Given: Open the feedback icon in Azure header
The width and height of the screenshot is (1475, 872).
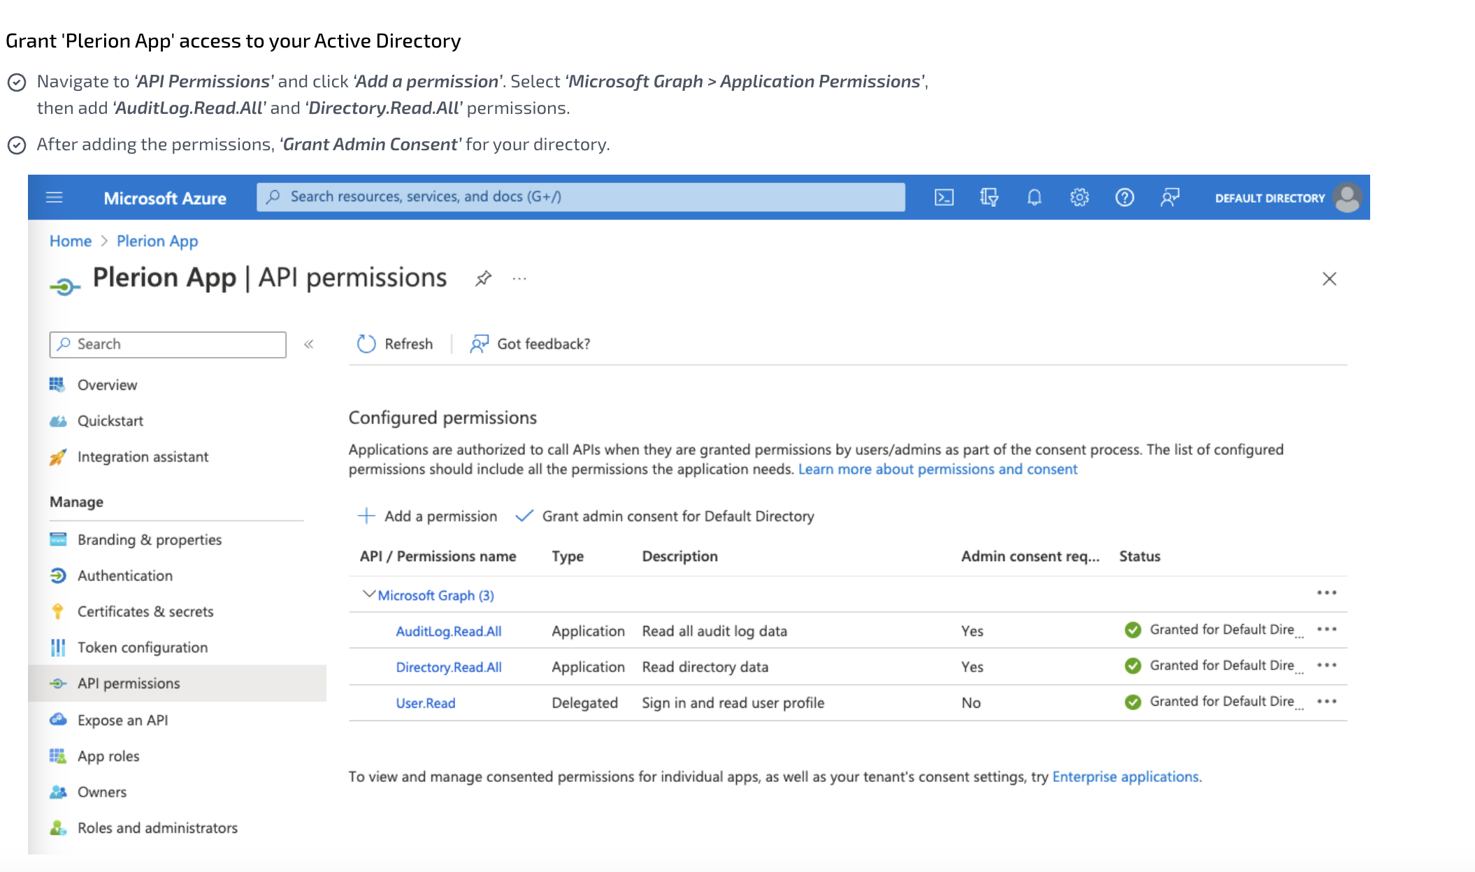Looking at the screenshot, I should 1170,198.
